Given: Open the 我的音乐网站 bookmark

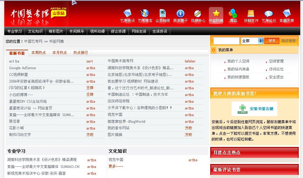Looking at the screenshot, I should [118, 128].
